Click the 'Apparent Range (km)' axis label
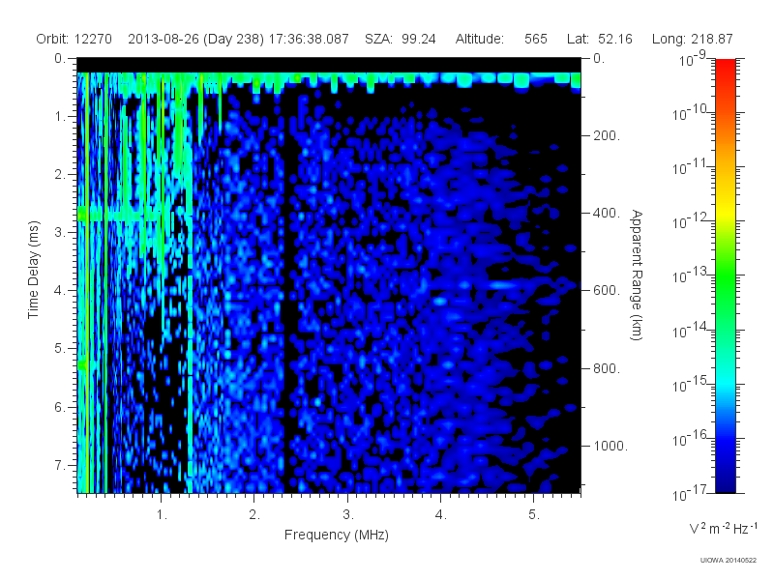This screenshot has height=580, width=774. click(x=637, y=275)
